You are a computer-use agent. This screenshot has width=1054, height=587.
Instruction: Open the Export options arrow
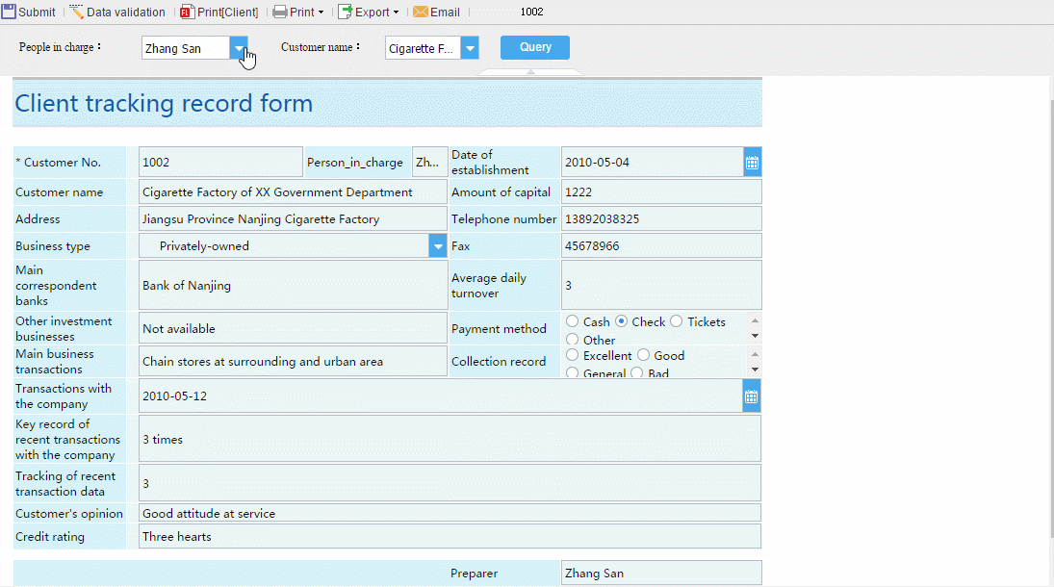(x=396, y=13)
